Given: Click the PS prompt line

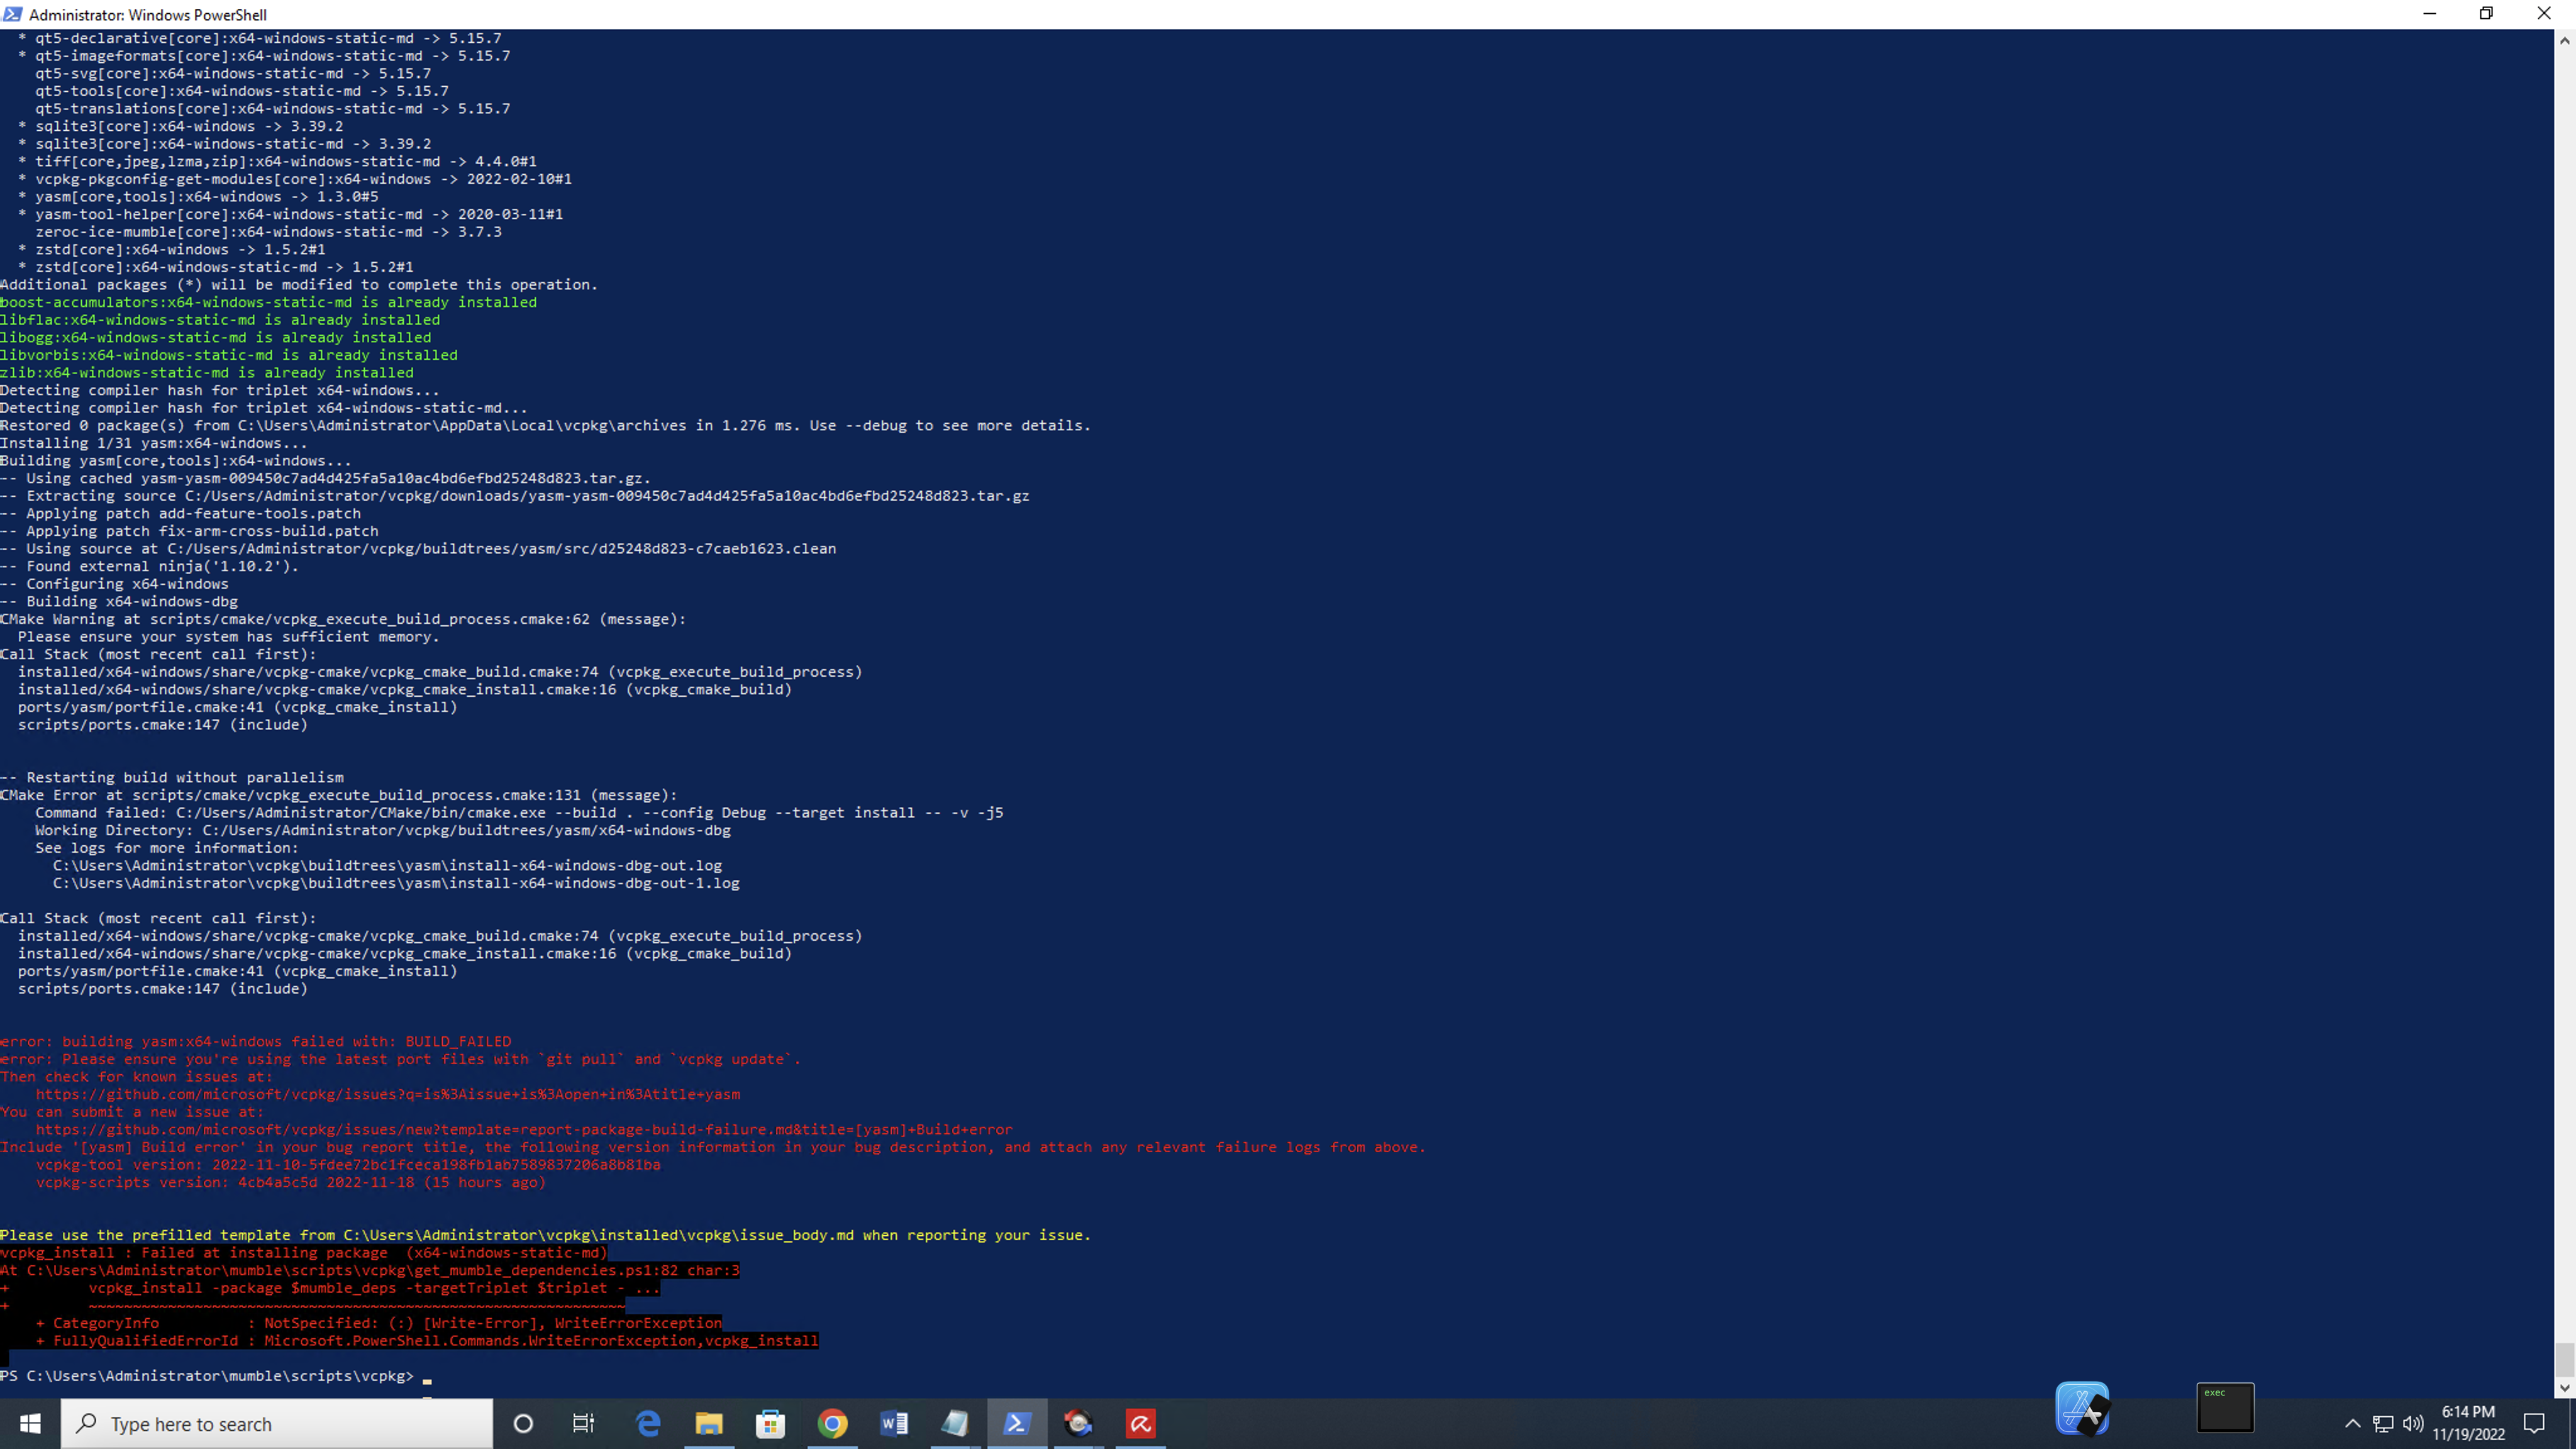Looking at the screenshot, I should [207, 1377].
